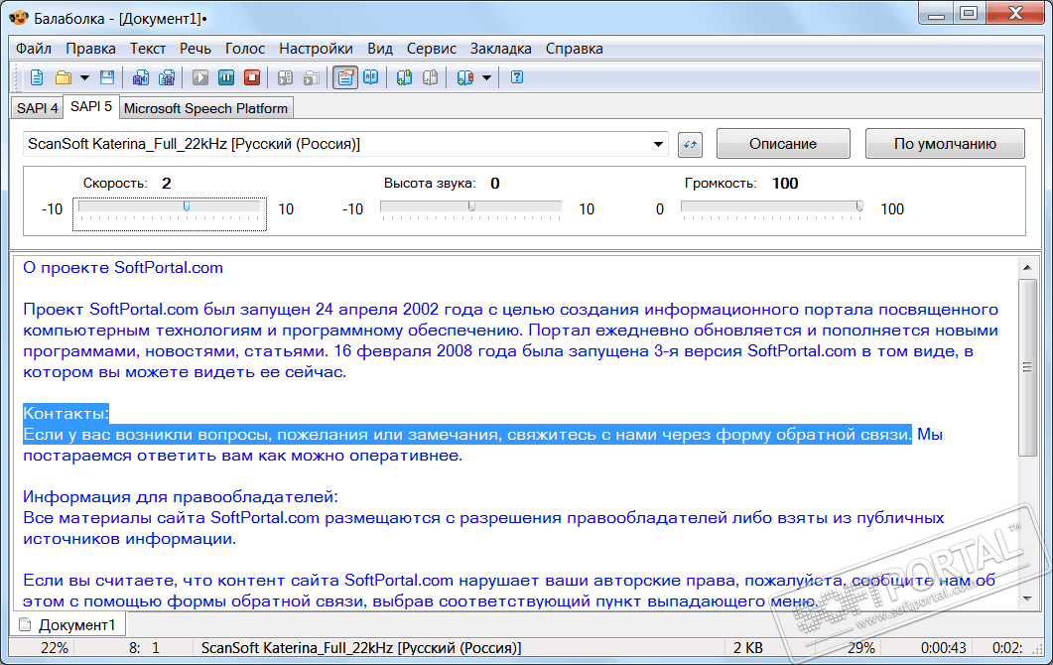Start reading aloud with the play icon
The height and width of the screenshot is (665, 1053).
(200, 78)
